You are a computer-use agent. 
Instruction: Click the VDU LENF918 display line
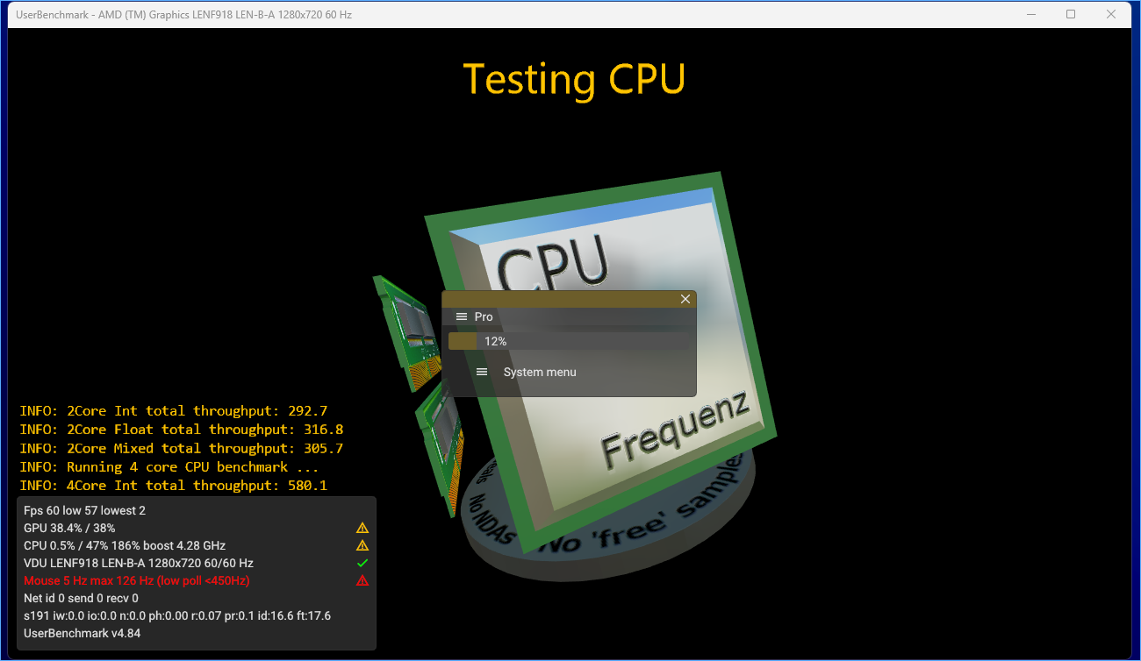point(139,563)
